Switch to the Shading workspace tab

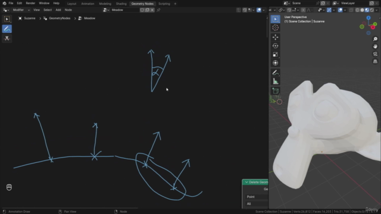pyautogui.click(x=121, y=4)
